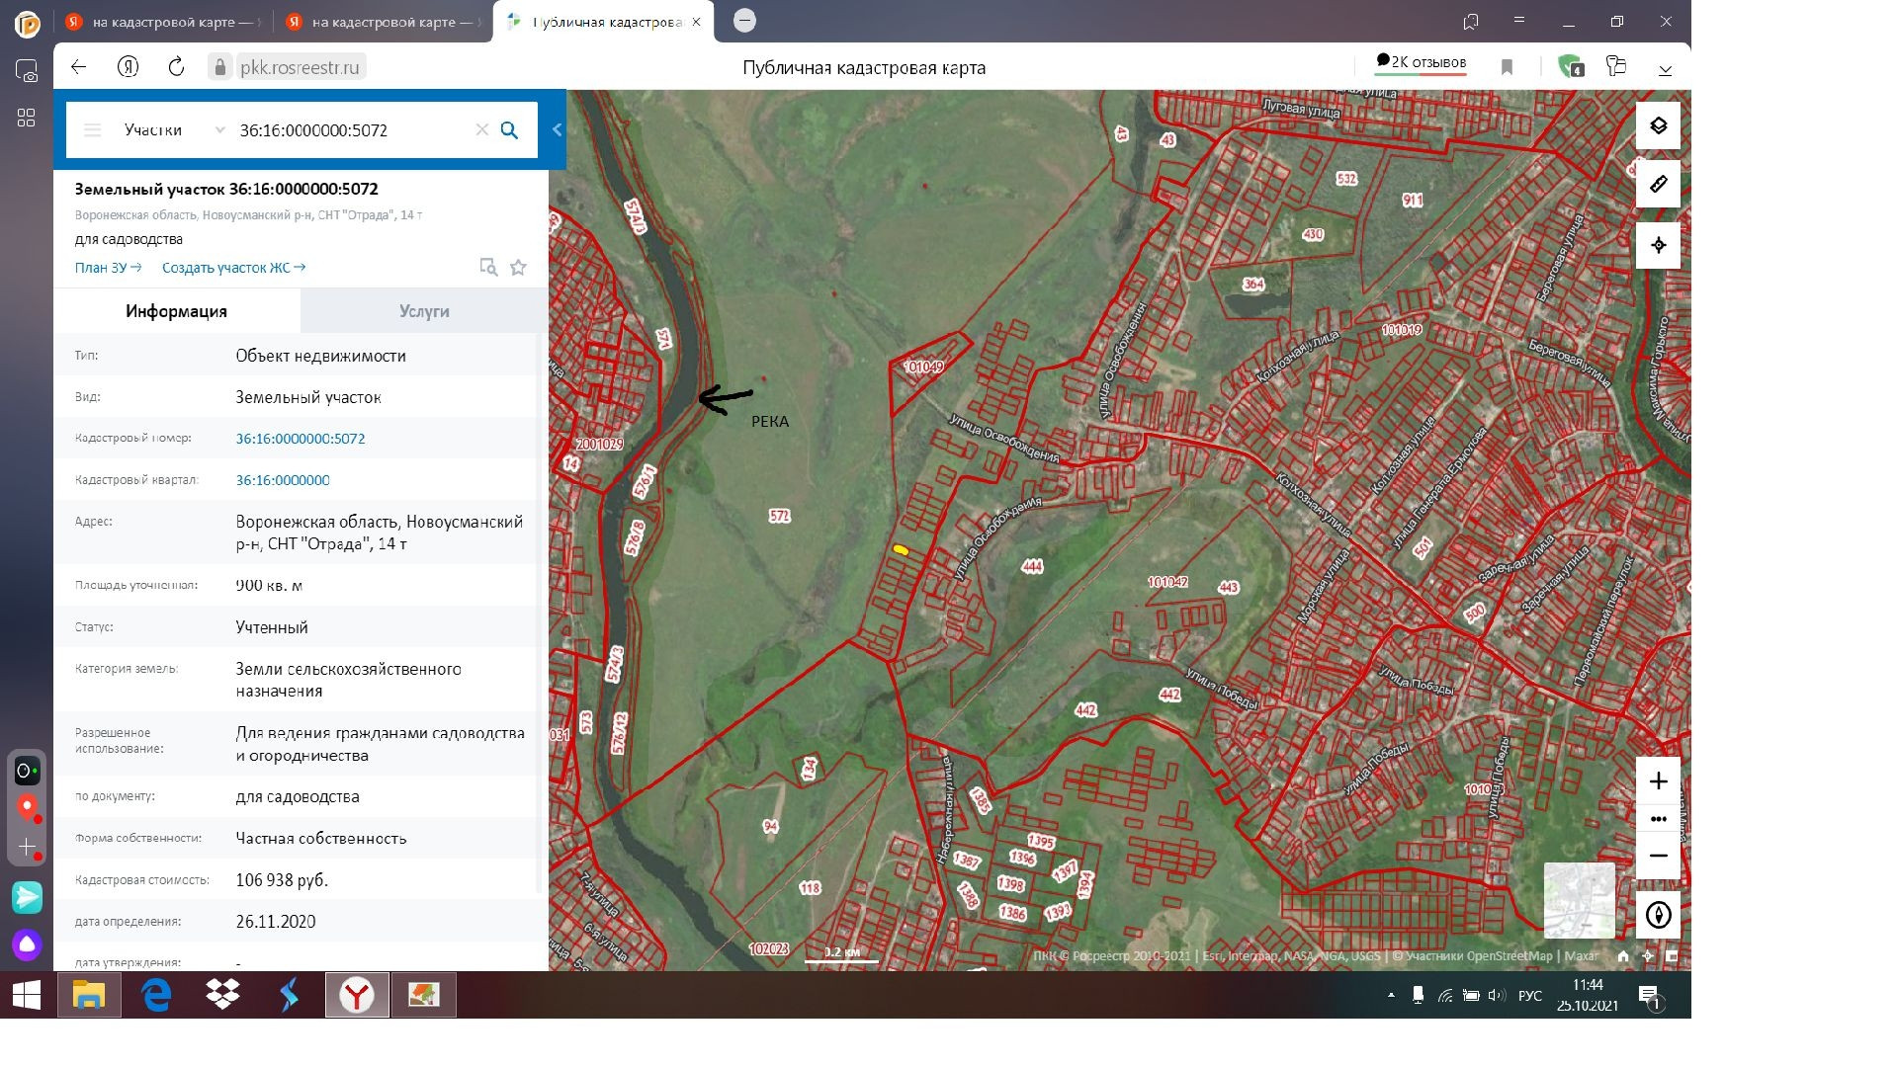
Task: Click the find-on-map icon beside star
Action: 488,267
